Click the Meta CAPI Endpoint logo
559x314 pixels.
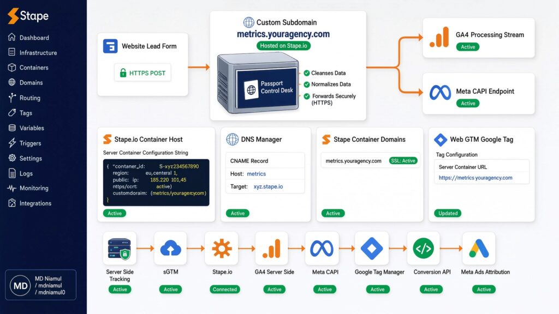coord(440,93)
